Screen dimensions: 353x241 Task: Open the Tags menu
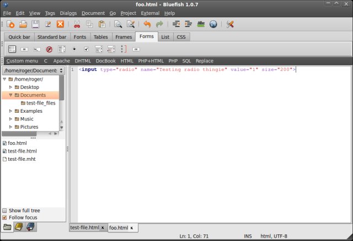click(x=50, y=13)
